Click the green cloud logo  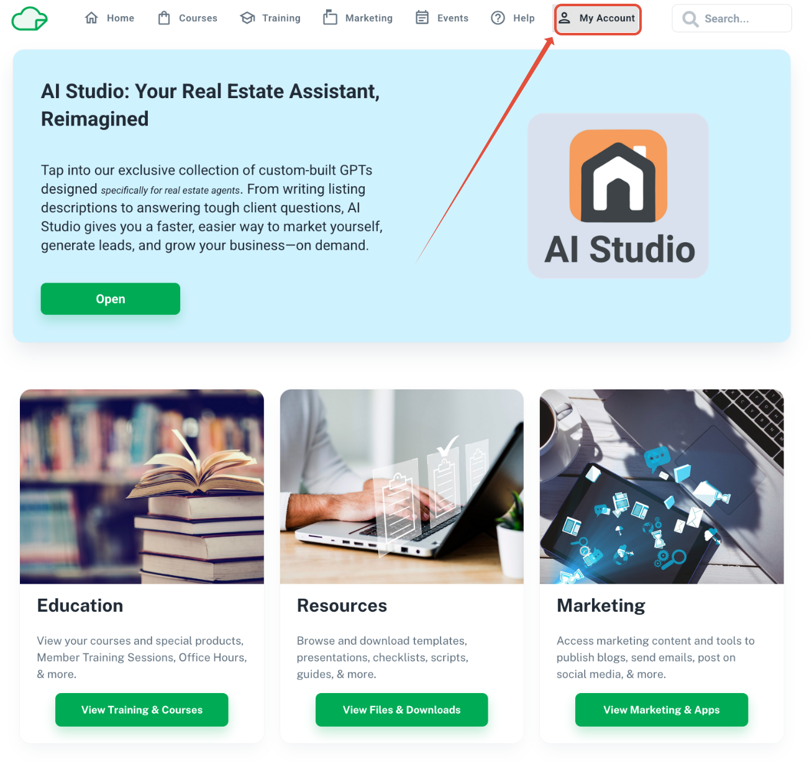coord(30,19)
